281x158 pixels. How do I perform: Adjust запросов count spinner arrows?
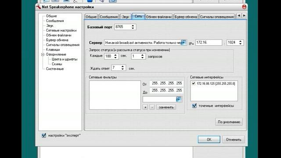point(142,56)
